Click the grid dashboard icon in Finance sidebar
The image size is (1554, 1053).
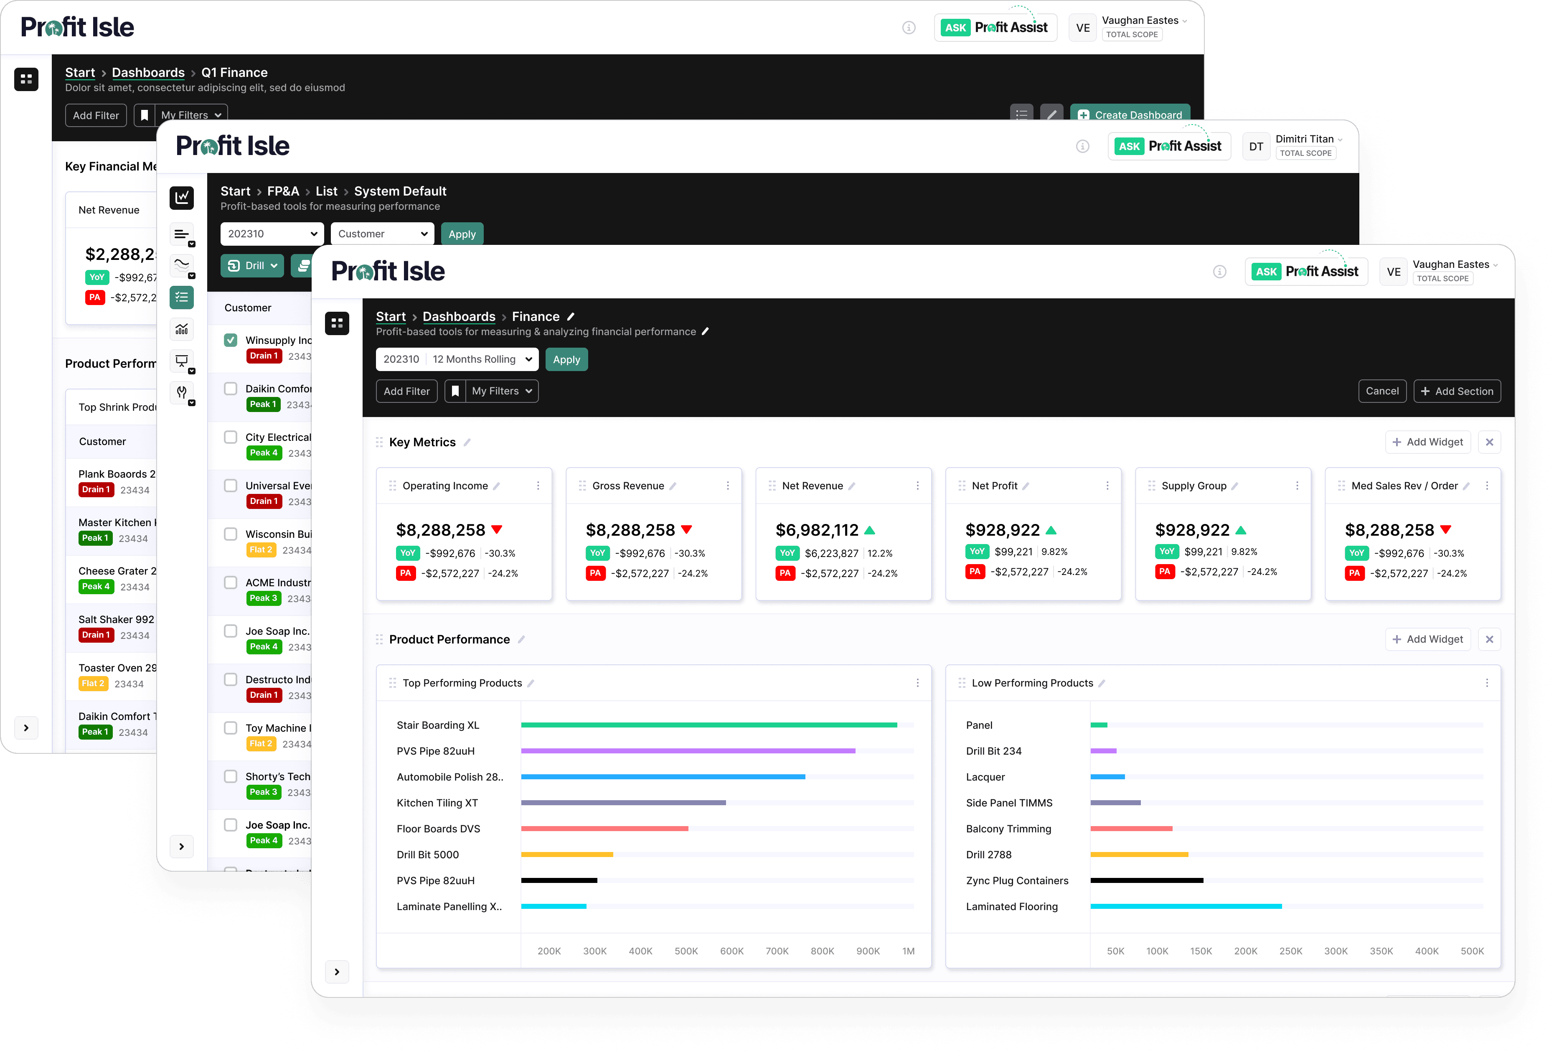point(337,324)
